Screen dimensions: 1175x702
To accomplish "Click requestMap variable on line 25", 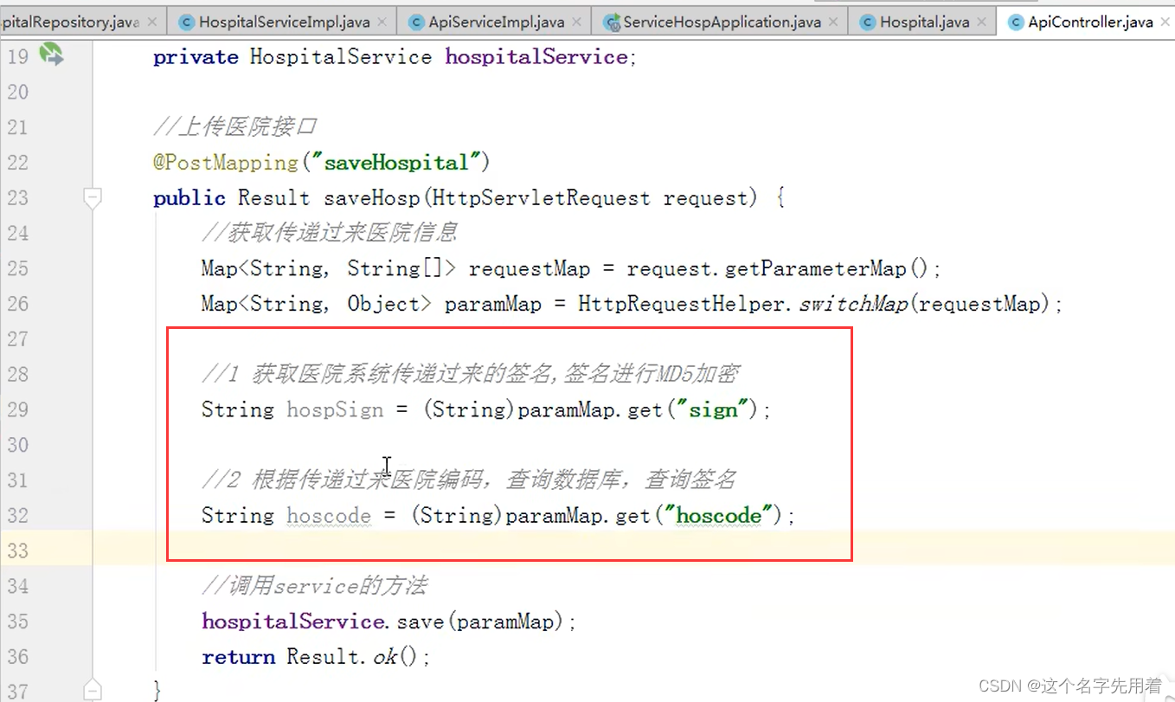I will coord(529,269).
